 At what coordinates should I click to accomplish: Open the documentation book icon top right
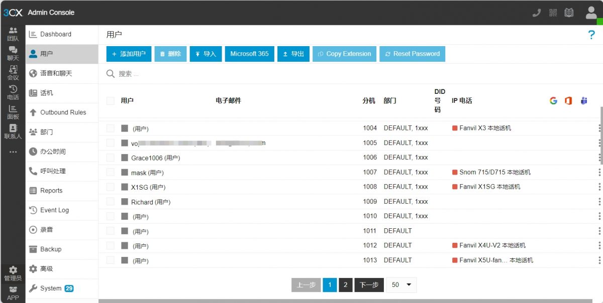tap(568, 12)
